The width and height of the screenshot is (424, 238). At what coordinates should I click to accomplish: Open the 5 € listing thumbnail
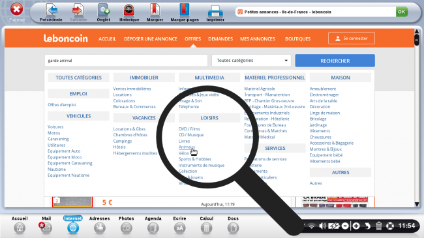[x=72, y=201]
